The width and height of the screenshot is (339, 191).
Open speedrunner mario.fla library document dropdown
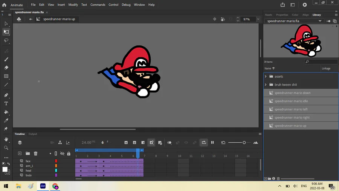[x=294, y=21]
